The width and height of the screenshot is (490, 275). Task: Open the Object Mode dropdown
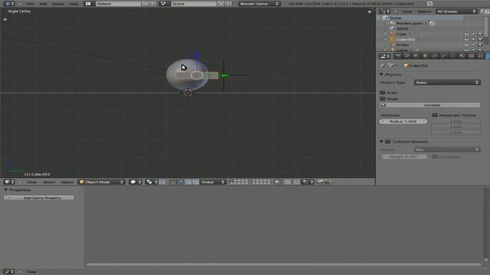pyautogui.click(x=101, y=182)
